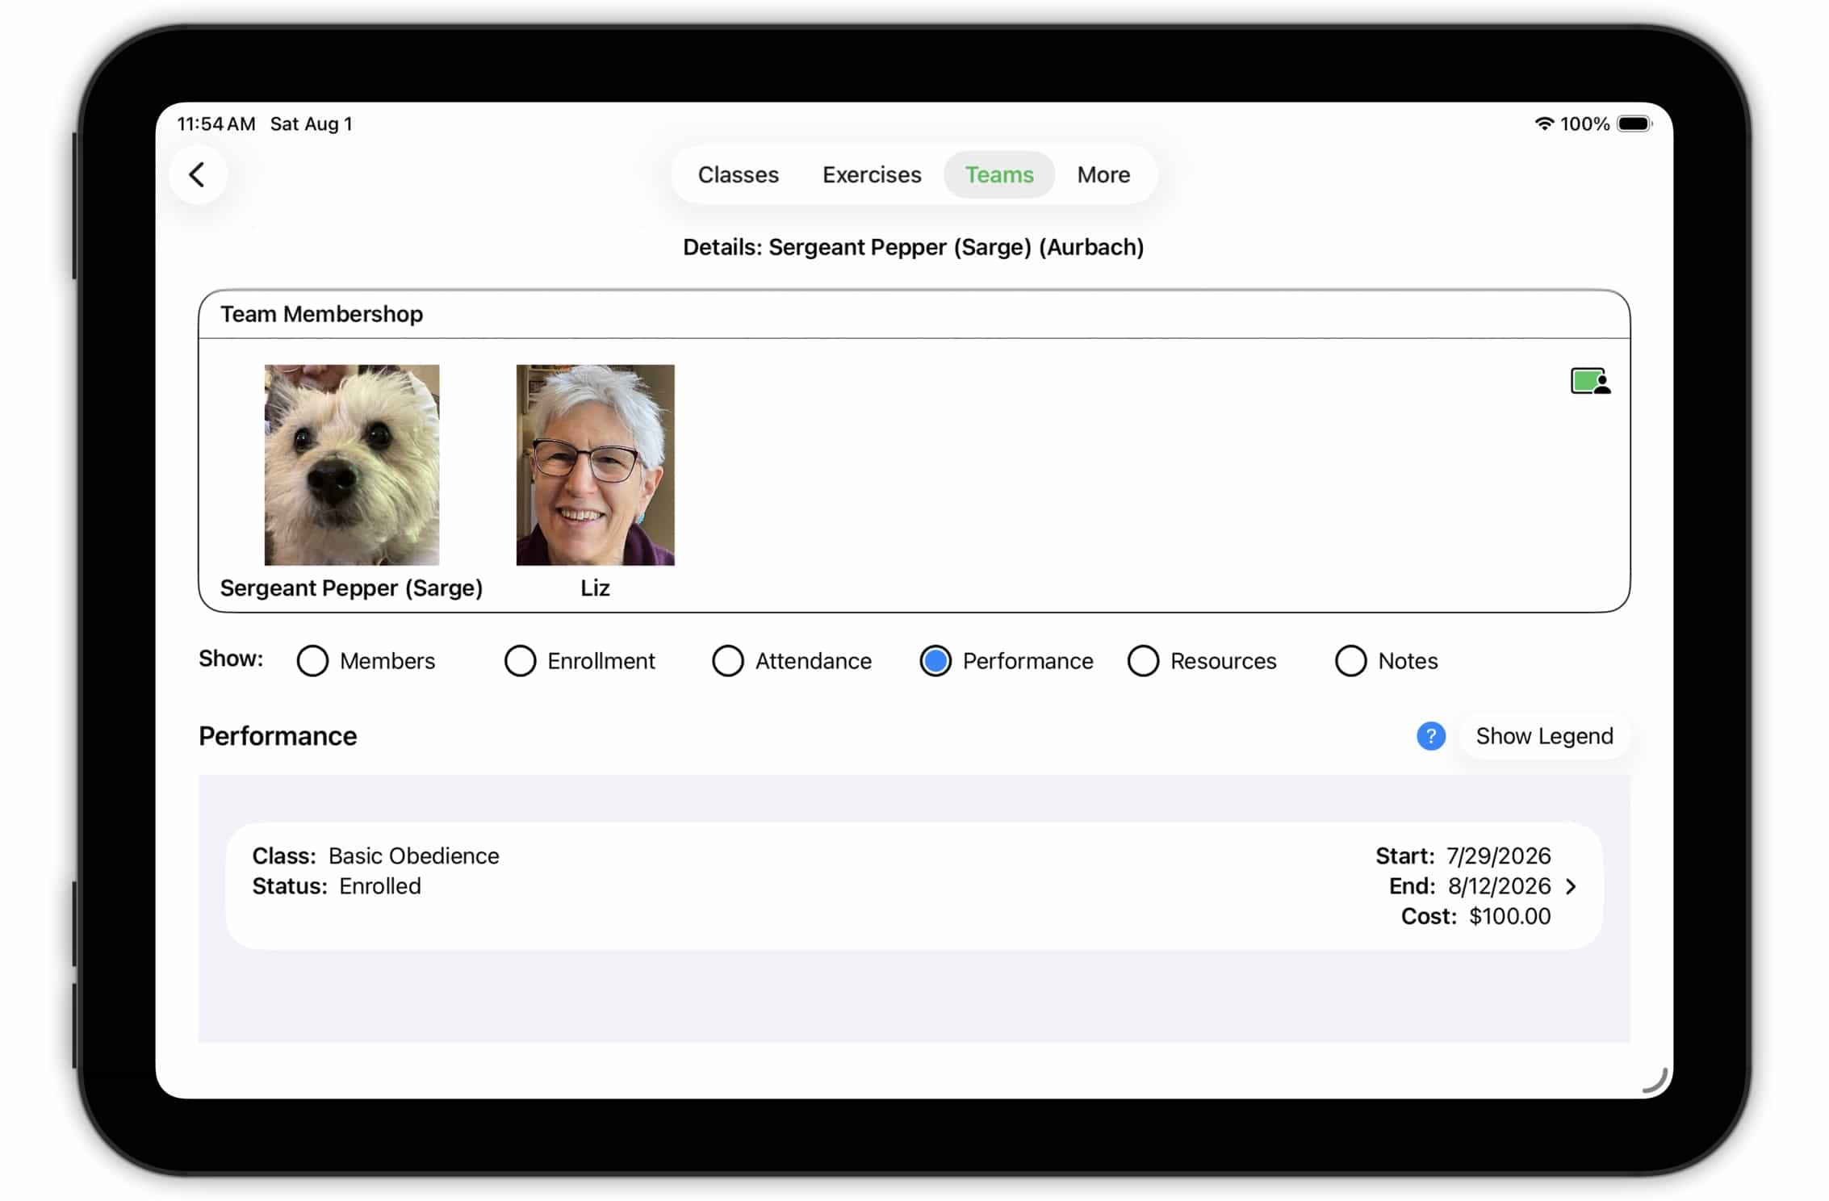This screenshot has width=1829, height=1201.
Task: Click the Details: Sergeant Pepper title
Action: pyautogui.click(x=913, y=247)
